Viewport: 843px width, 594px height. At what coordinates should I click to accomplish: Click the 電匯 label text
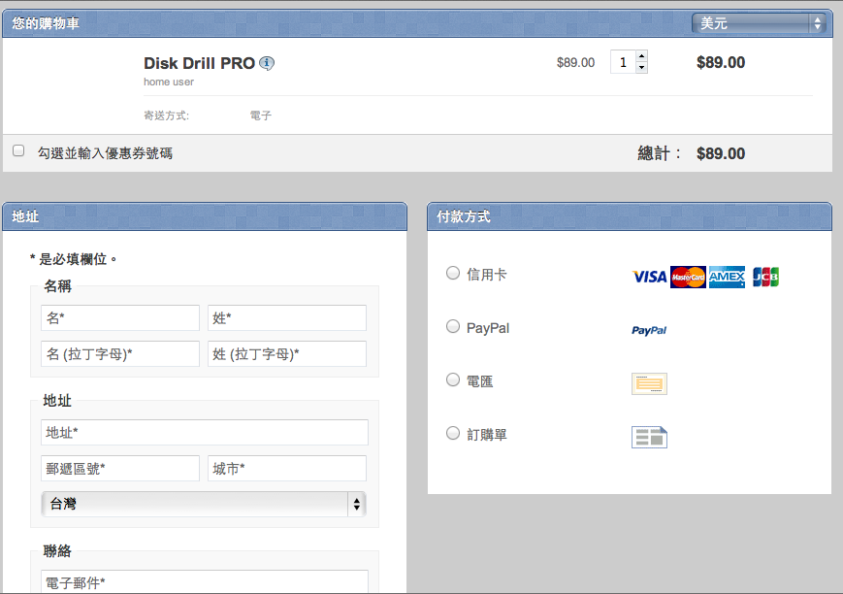click(479, 381)
